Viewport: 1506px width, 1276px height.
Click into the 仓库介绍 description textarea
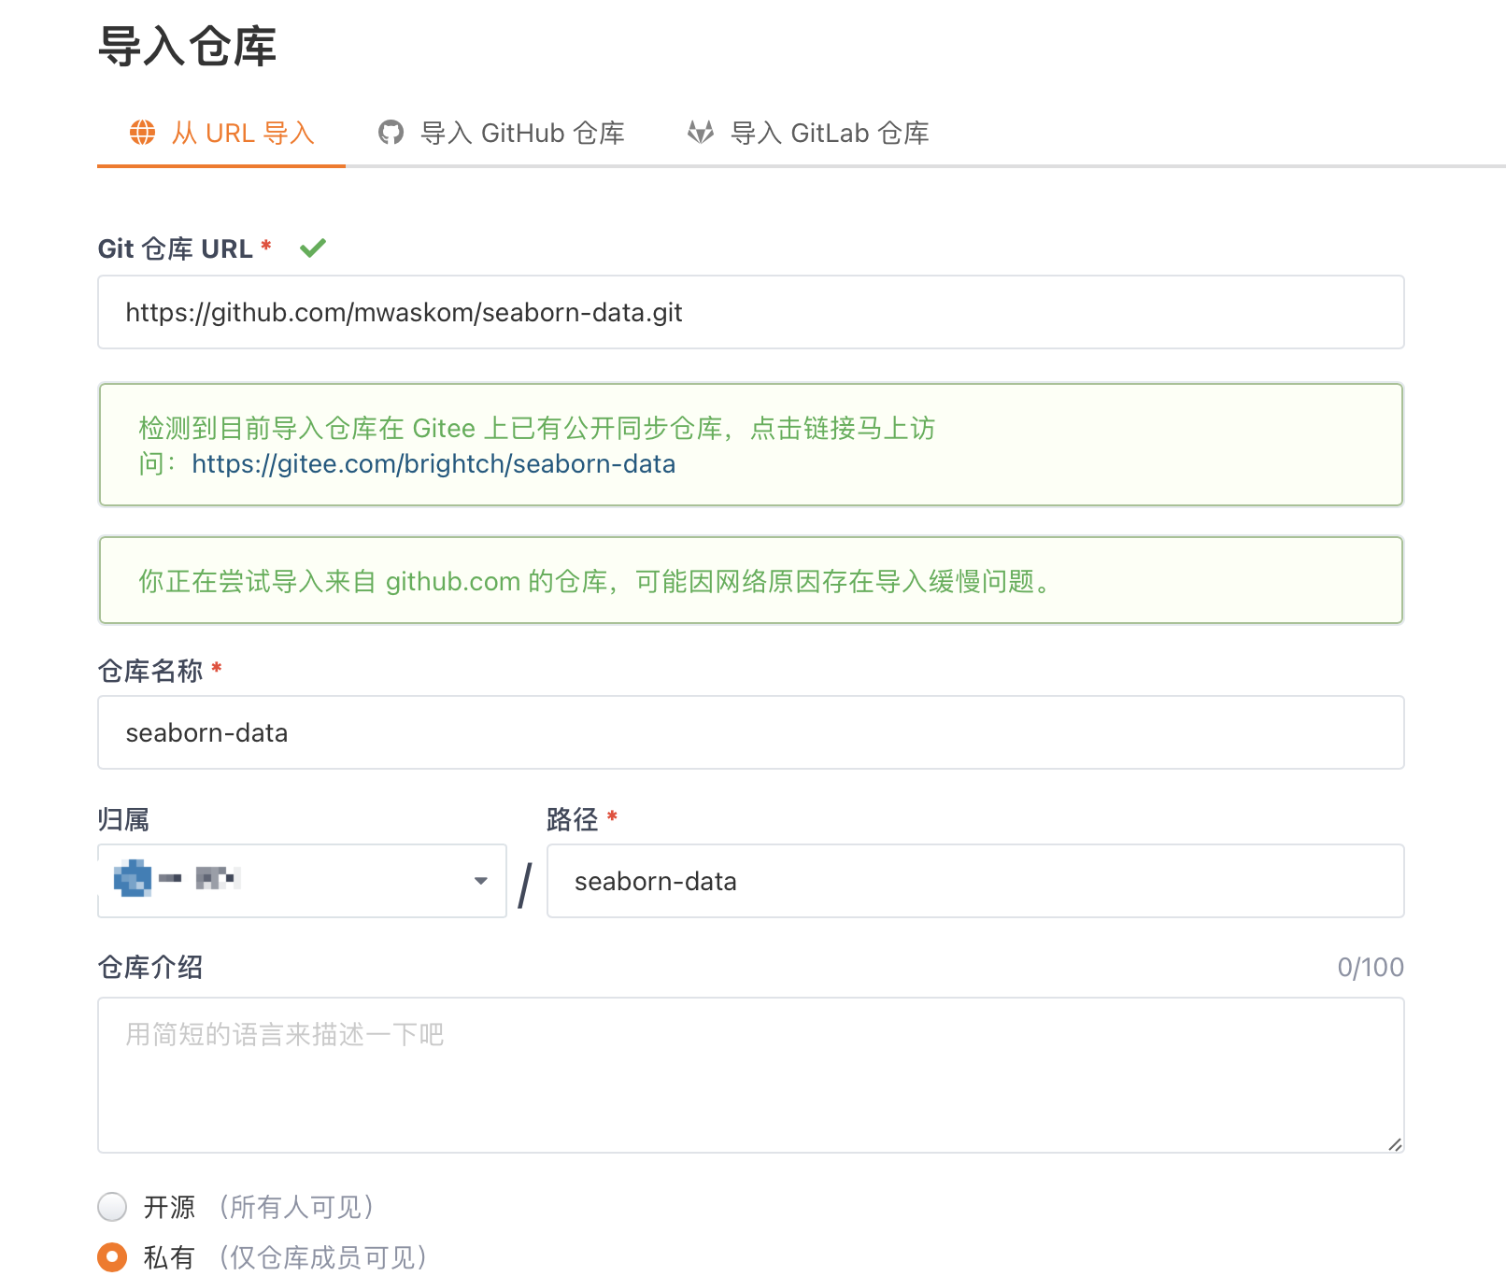[x=751, y=1075]
